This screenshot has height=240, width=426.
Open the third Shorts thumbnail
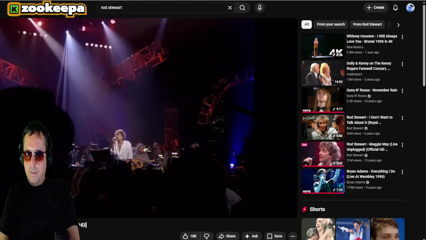tap(387, 229)
